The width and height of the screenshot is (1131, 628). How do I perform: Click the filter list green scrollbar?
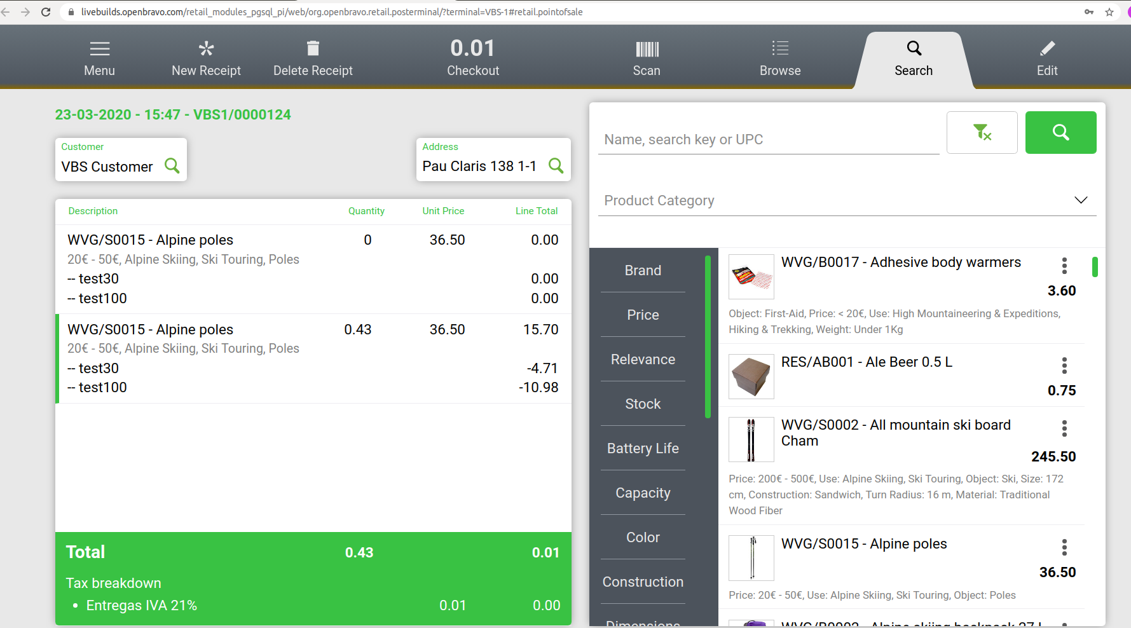(708, 336)
